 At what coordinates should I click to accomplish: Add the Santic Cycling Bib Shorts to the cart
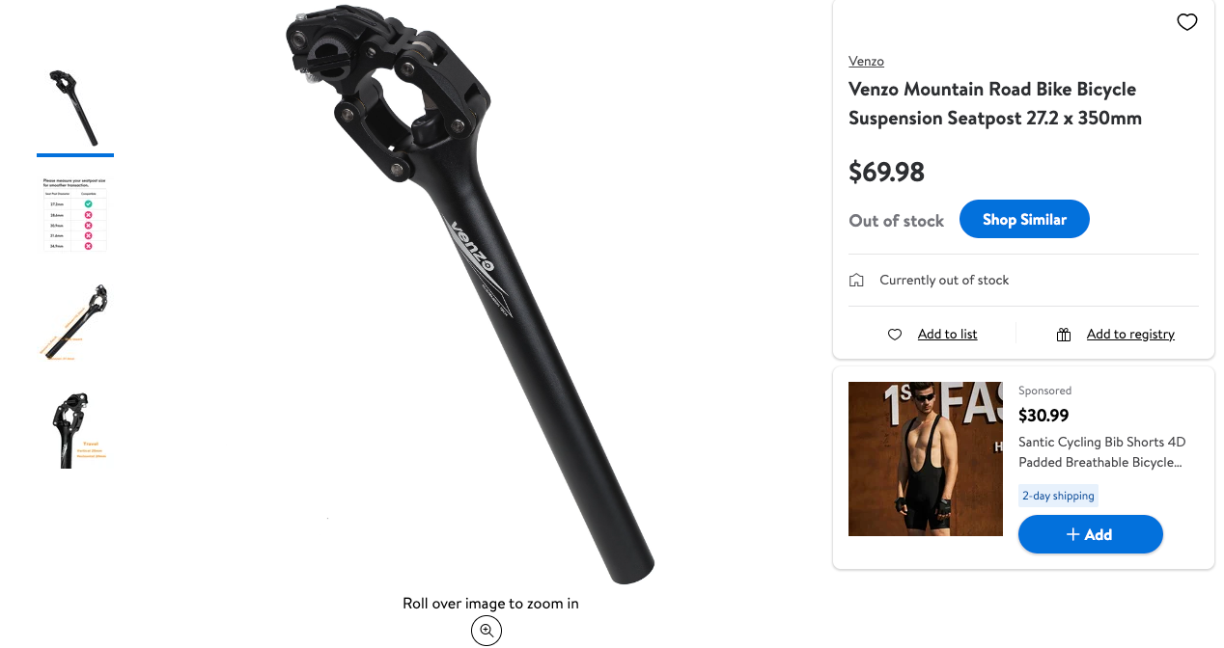(1091, 534)
